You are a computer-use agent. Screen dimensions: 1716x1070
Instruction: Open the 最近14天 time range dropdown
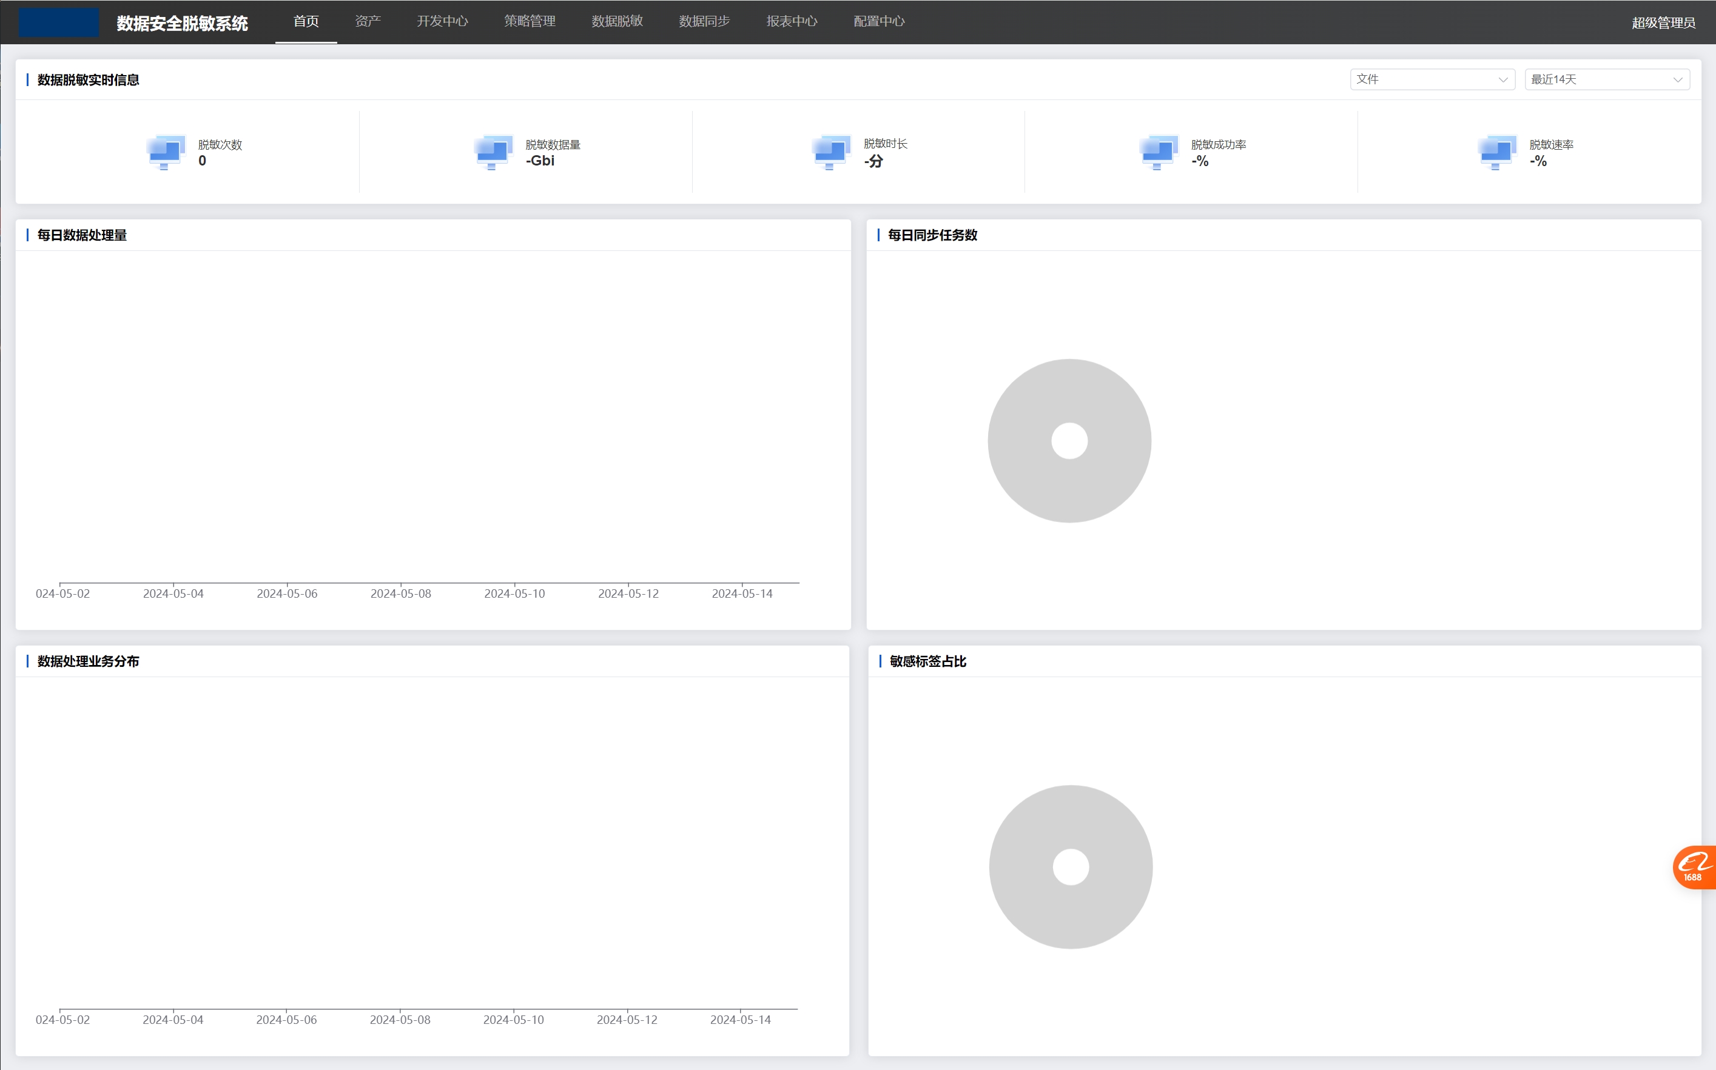tap(1607, 79)
